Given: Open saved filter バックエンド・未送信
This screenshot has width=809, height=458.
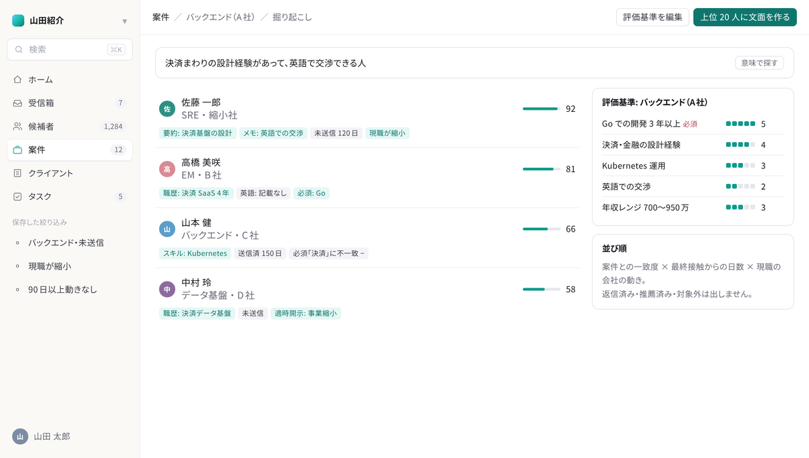Looking at the screenshot, I should [x=69, y=242].
